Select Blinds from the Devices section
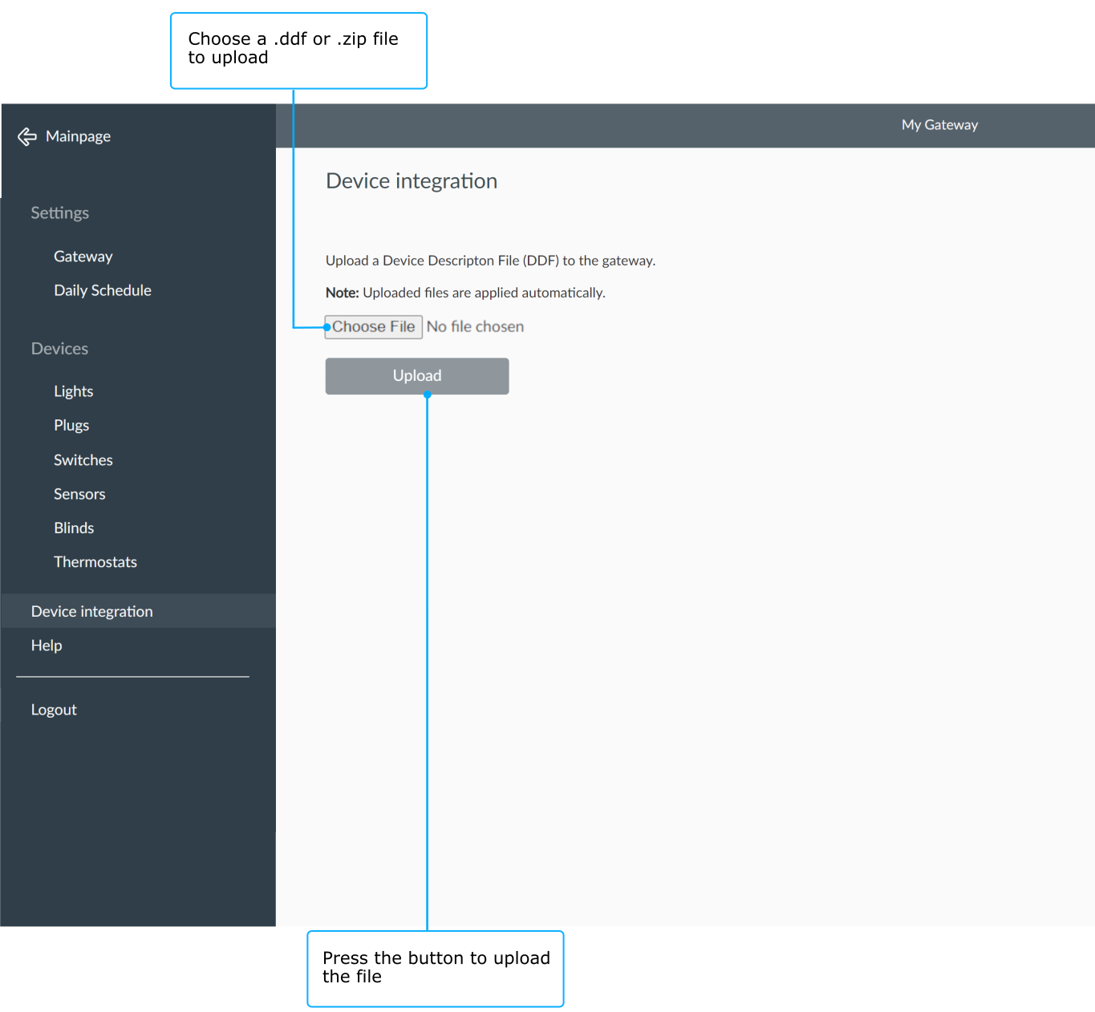Screen dimensions: 1095x1012 (x=74, y=528)
